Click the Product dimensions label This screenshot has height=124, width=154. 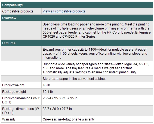pos(21,100)
